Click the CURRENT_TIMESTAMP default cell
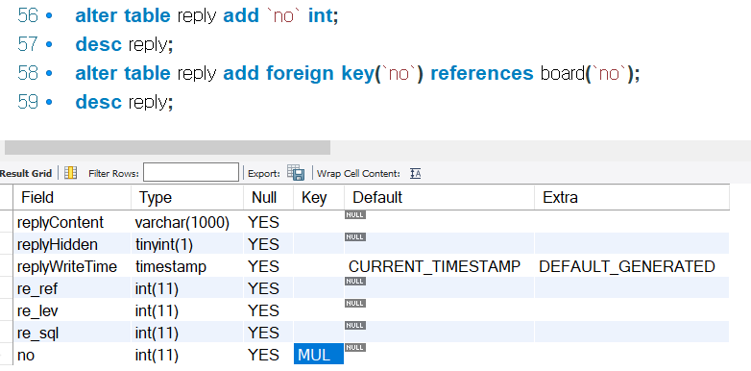 click(x=439, y=266)
